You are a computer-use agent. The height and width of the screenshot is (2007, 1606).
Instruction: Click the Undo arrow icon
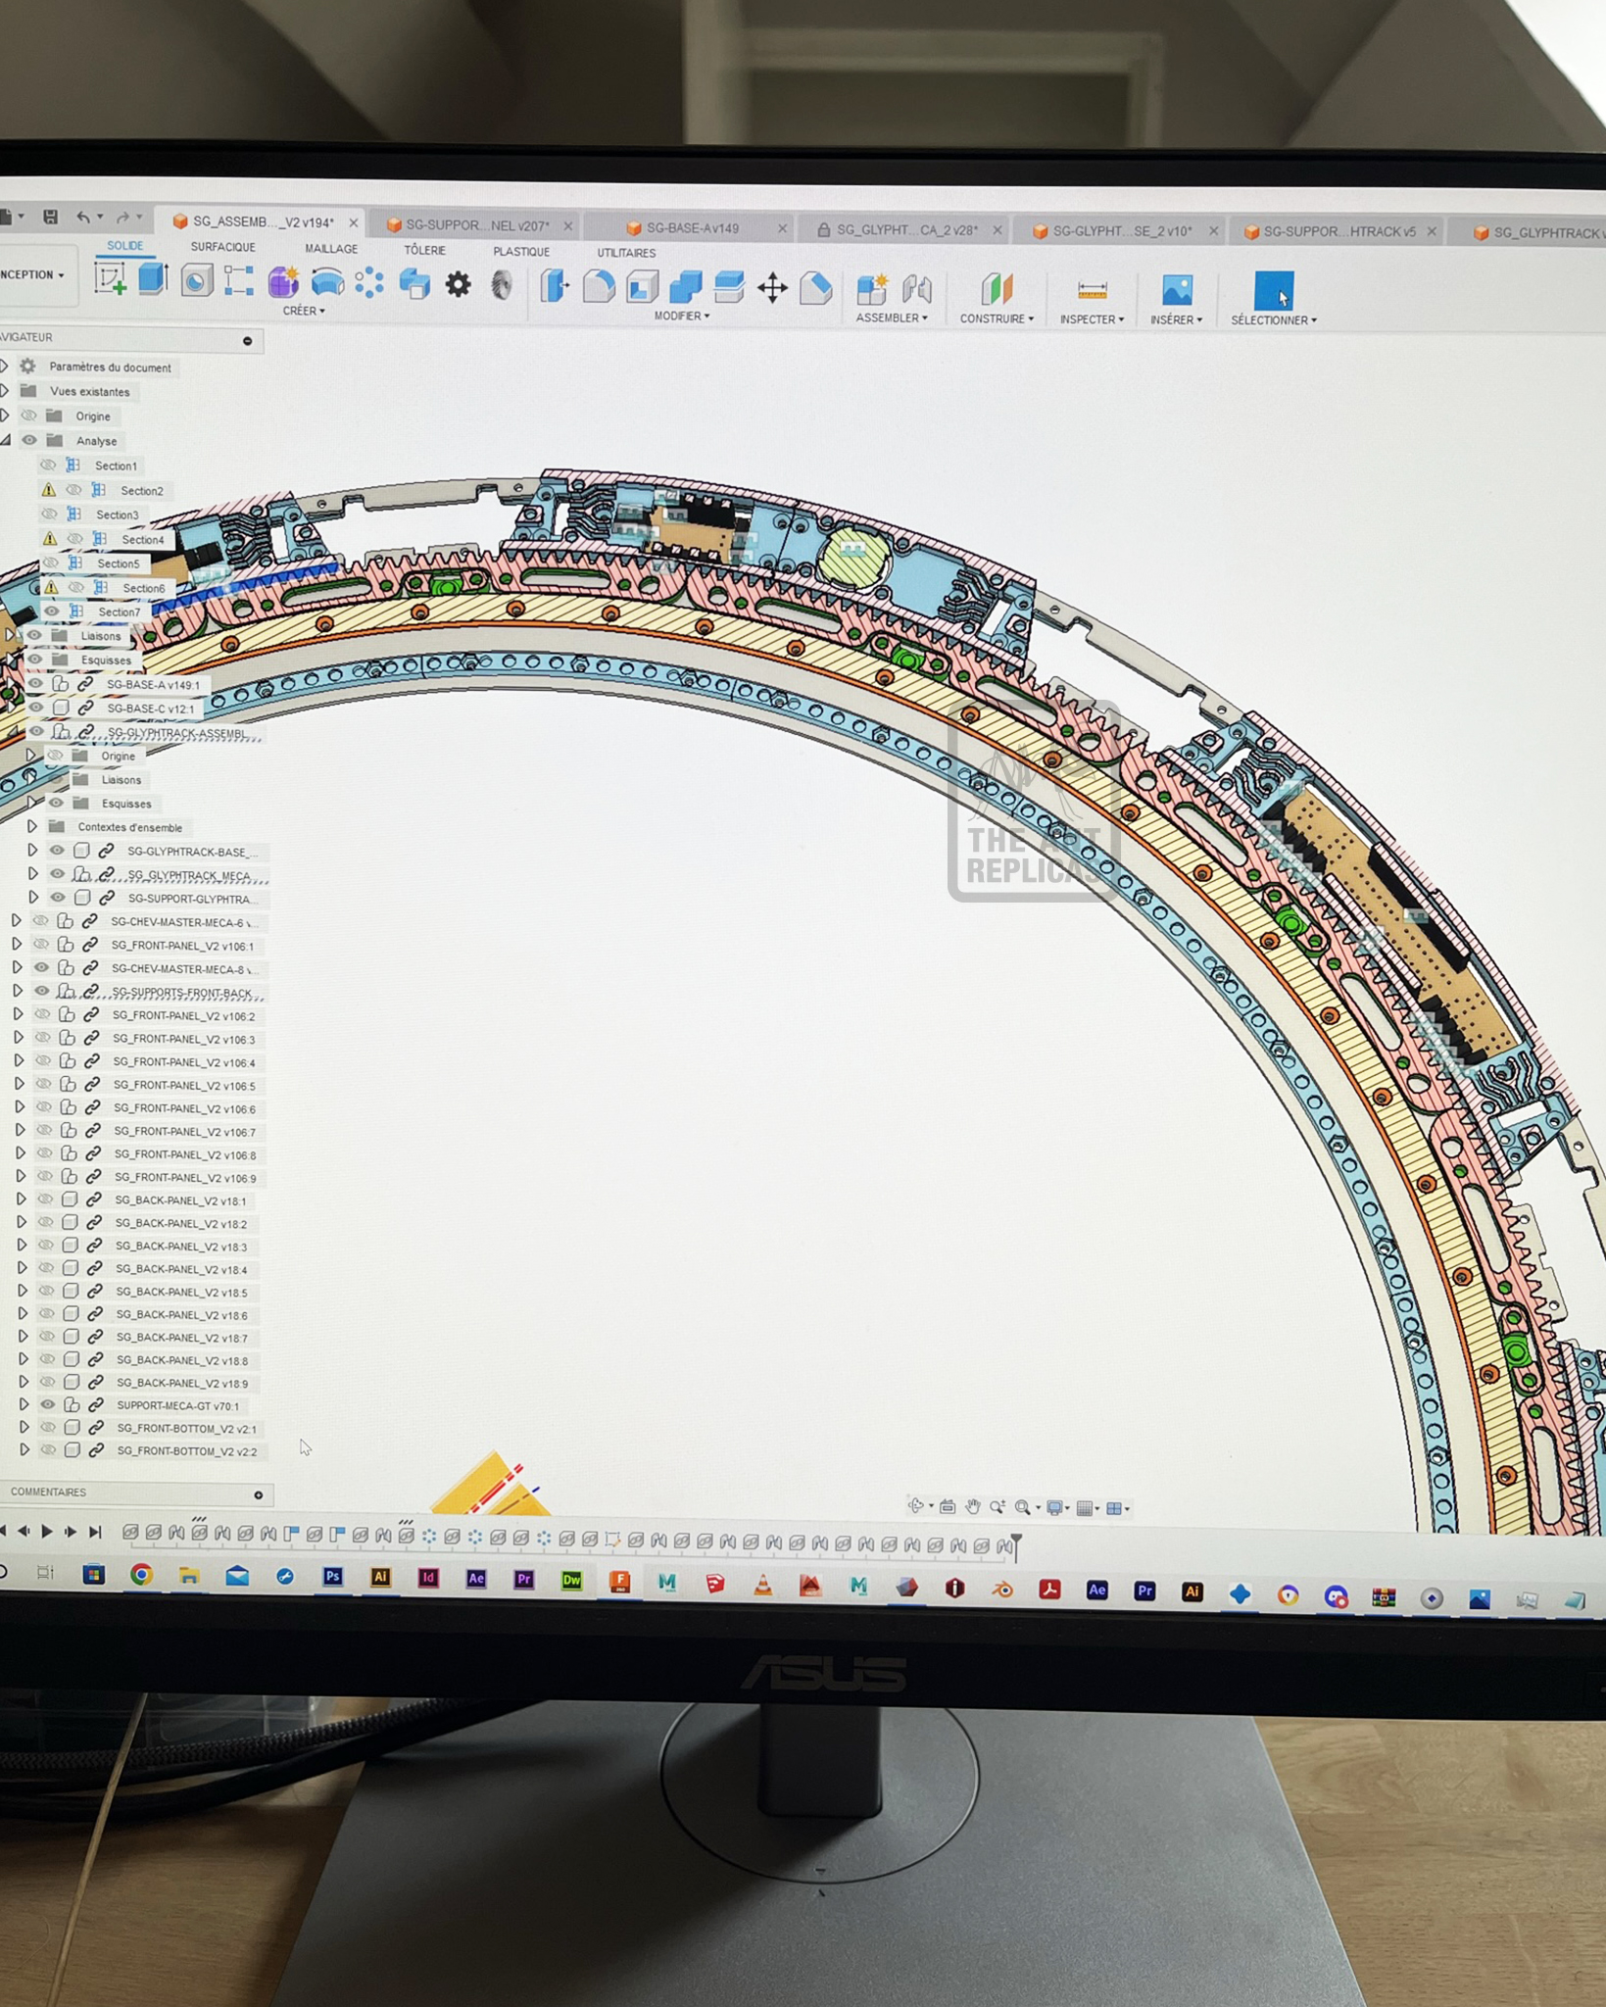pos(84,217)
